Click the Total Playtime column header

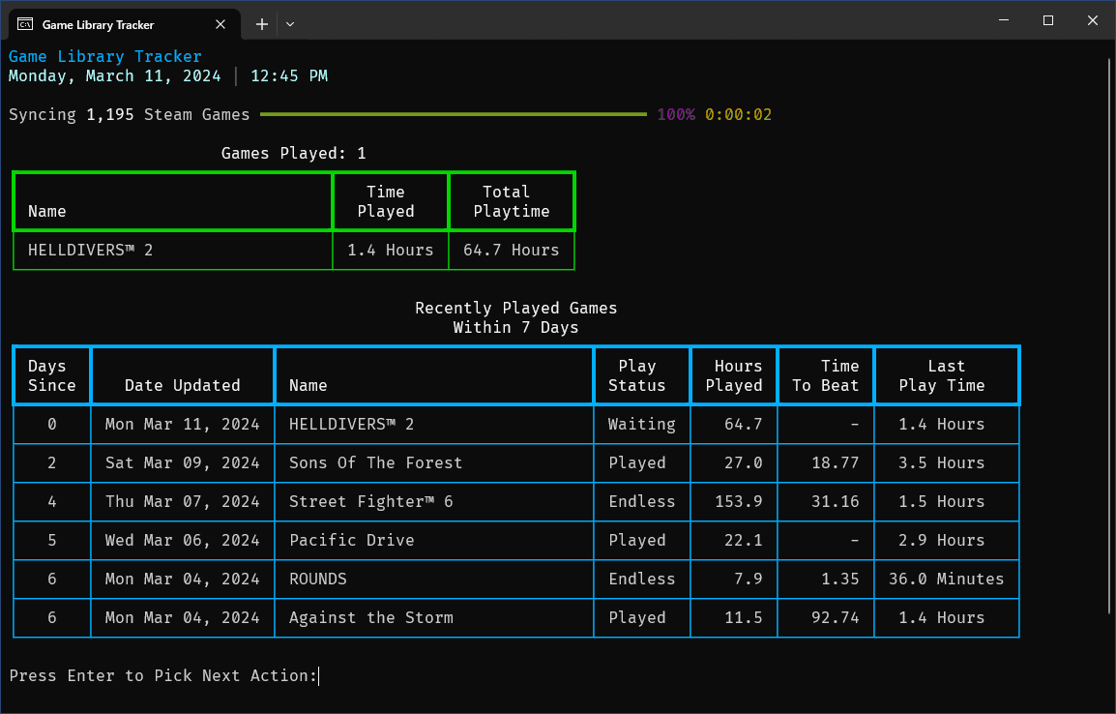(511, 201)
